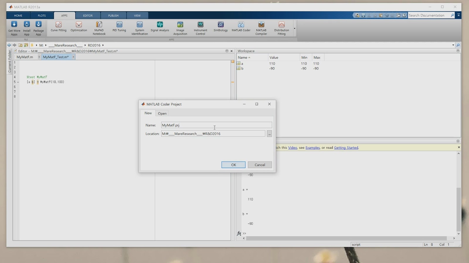Image resolution: width=469 pixels, height=263 pixels.
Task: Launch Signal Analysis app
Action: [160, 27]
